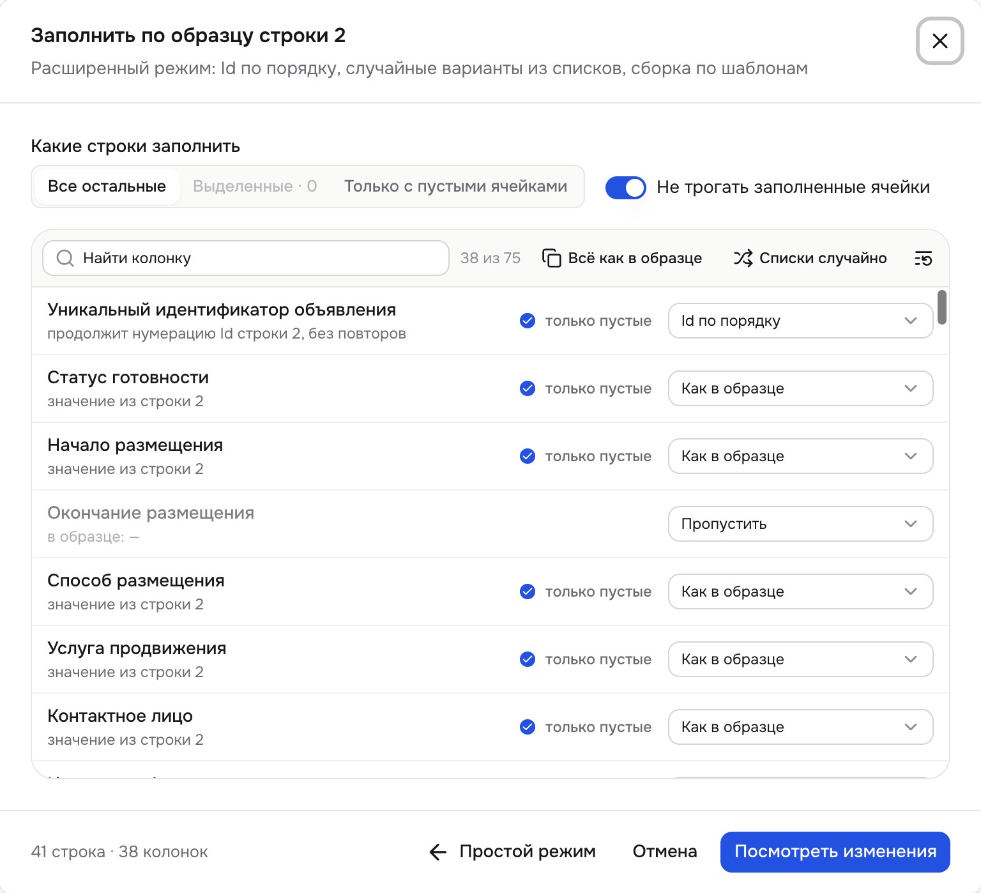Open fill mode dropdown for Контактное лицо
Viewport: 981px width, 893px height.
click(x=800, y=727)
